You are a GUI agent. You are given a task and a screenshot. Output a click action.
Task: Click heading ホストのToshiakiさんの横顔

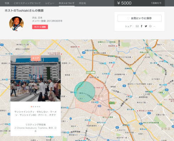(24, 11)
